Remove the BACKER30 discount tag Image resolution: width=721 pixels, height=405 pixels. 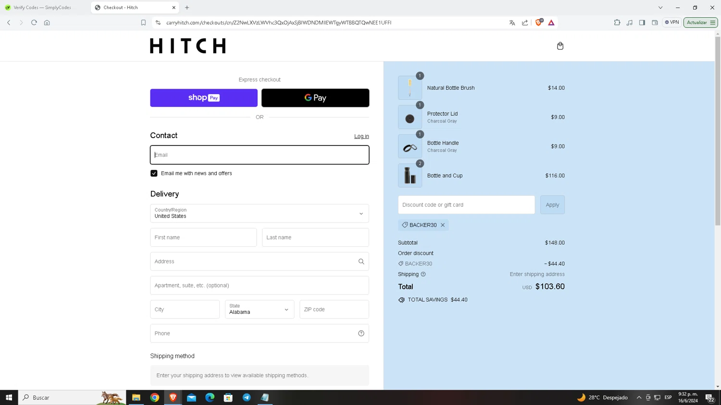443,225
